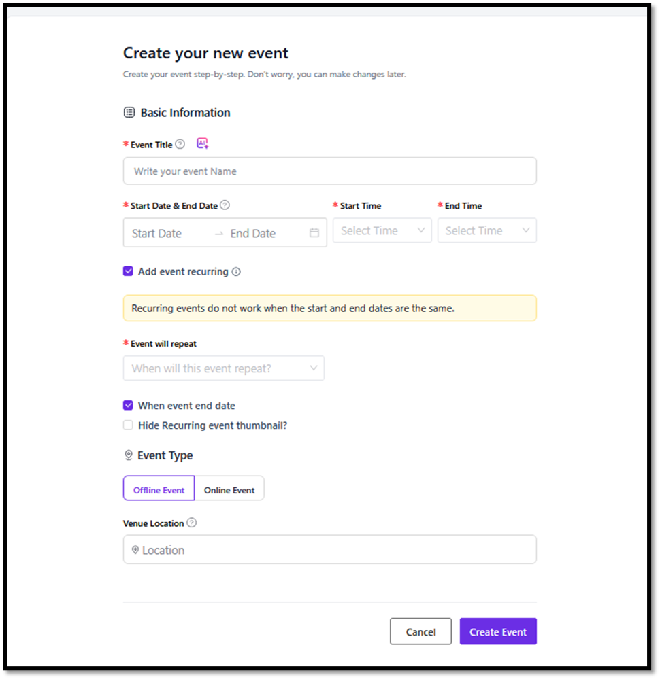This screenshot has width=660, height=679.
Task: Select the Offline Event tab
Action: coord(159,489)
